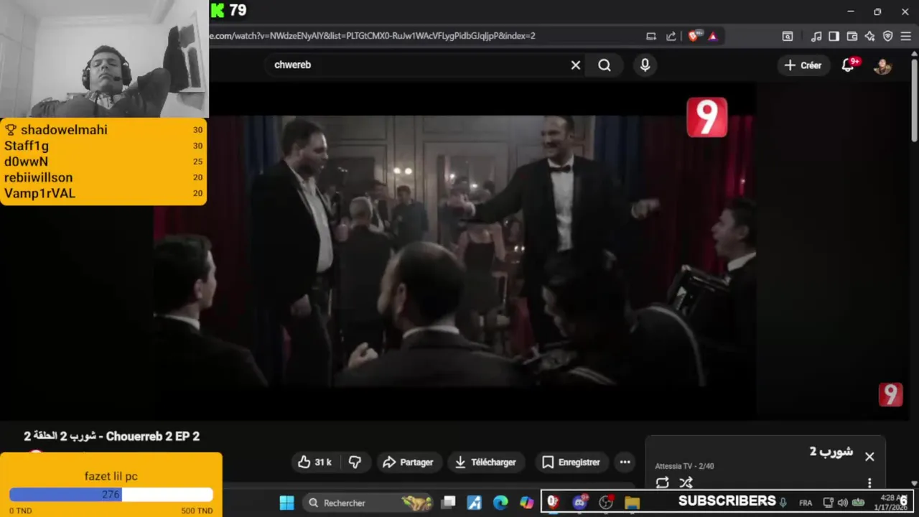This screenshot has width=919, height=517.
Task: Click the share page icon in address bar
Action: (x=671, y=36)
